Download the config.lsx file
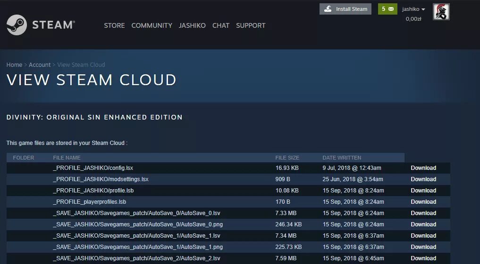The image size is (480, 264). point(423,168)
